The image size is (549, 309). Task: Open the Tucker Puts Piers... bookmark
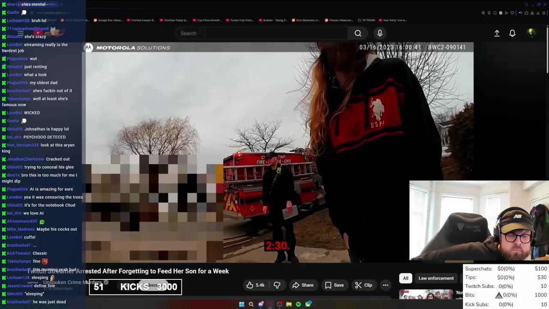[240, 20]
